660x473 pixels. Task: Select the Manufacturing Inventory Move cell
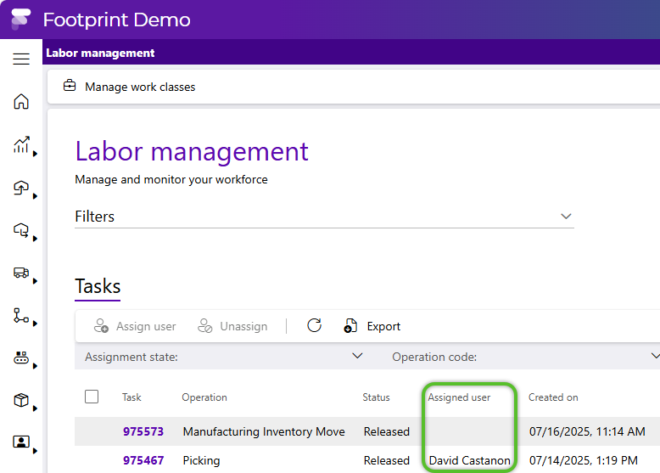click(x=264, y=431)
